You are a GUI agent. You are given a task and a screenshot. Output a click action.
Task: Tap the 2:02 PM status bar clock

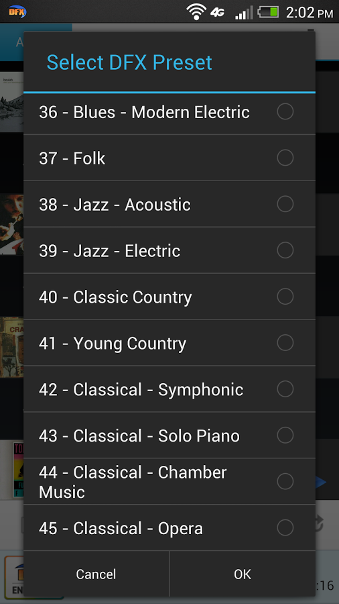pos(310,12)
